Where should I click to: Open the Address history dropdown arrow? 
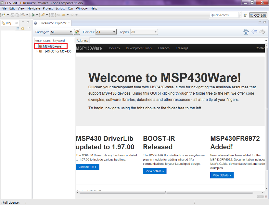coord(266,41)
